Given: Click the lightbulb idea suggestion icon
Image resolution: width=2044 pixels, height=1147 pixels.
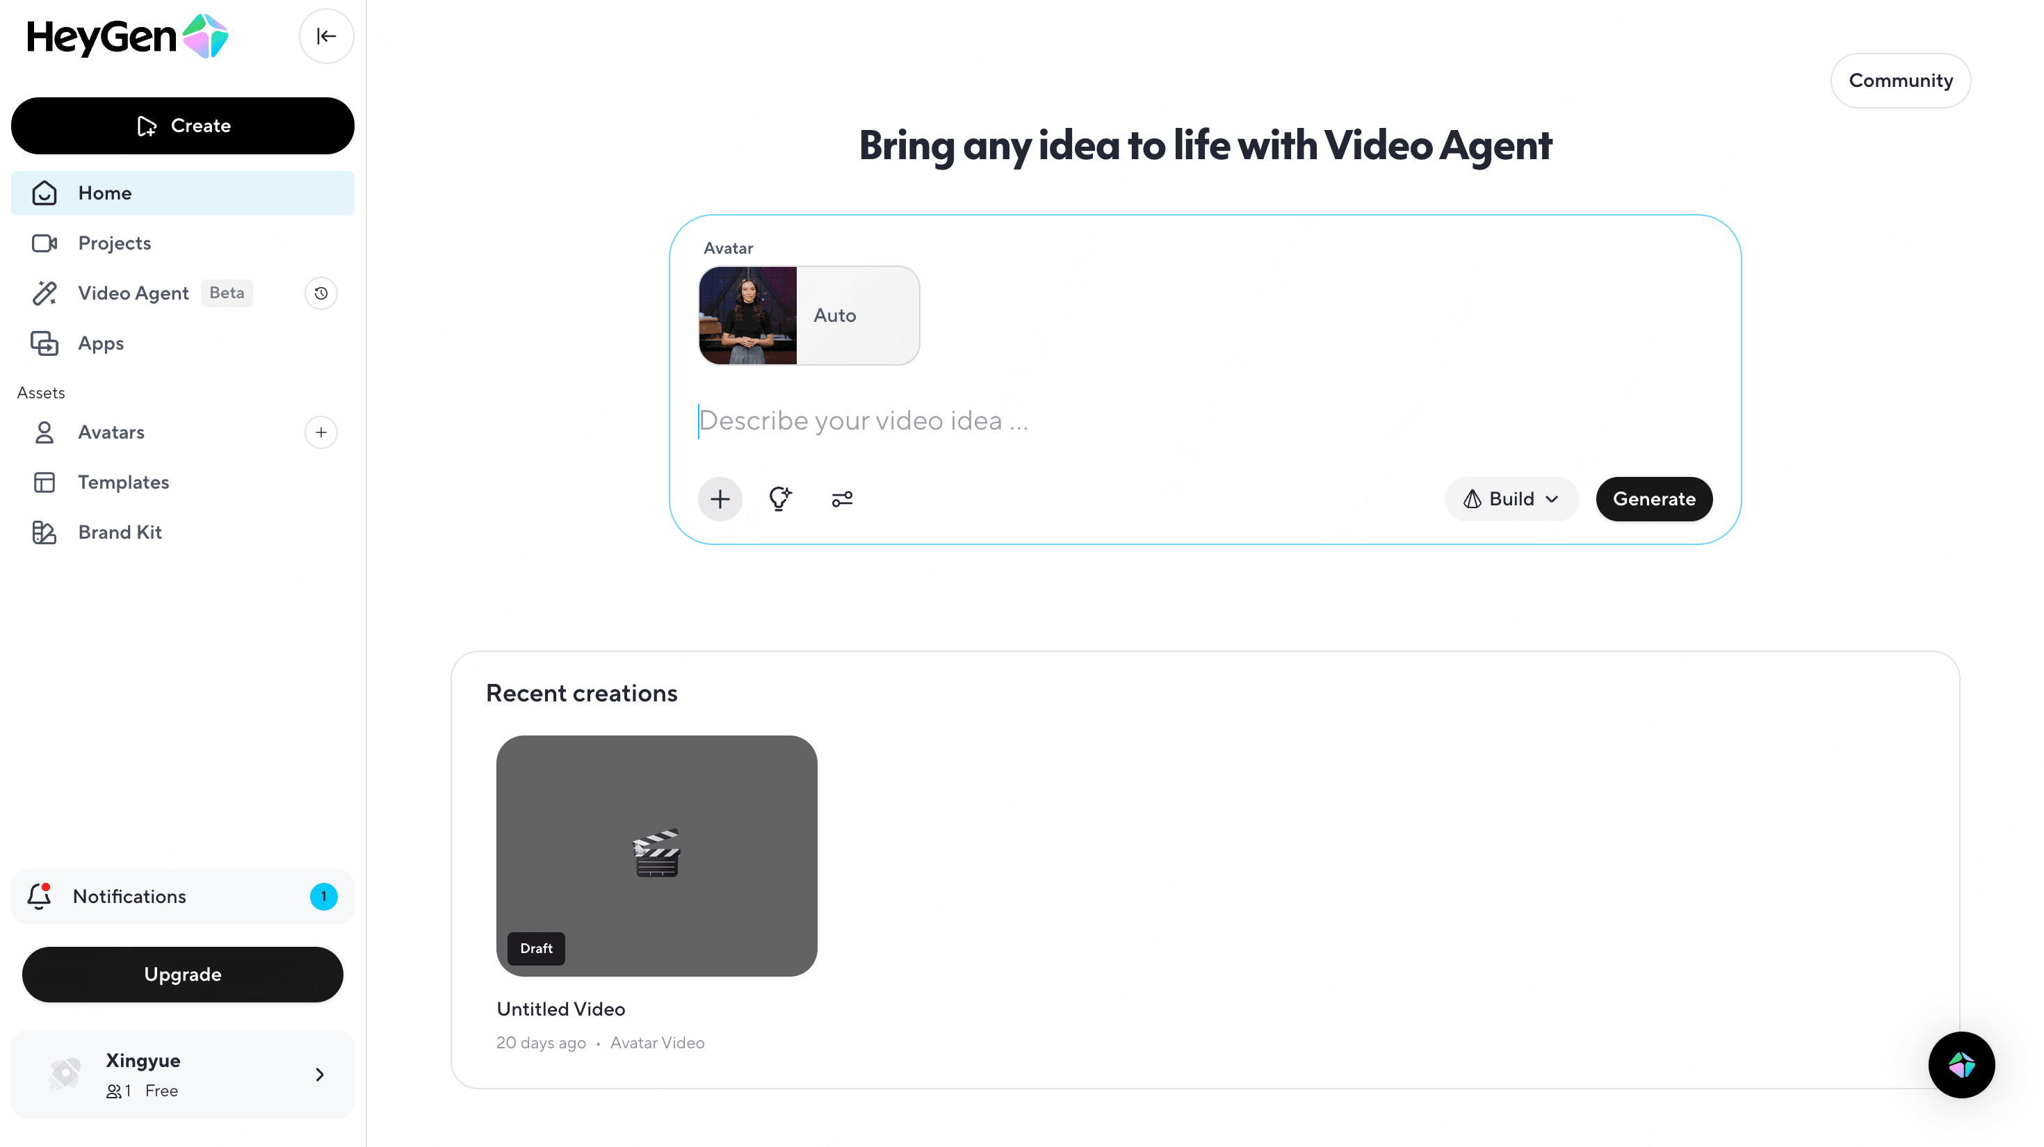Looking at the screenshot, I should (x=780, y=499).
